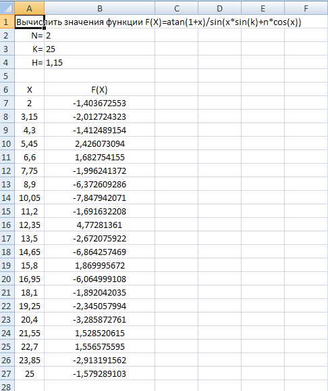Click cell with value 1,528520615
The image size is (328, 391).
[x=99, y=333]
